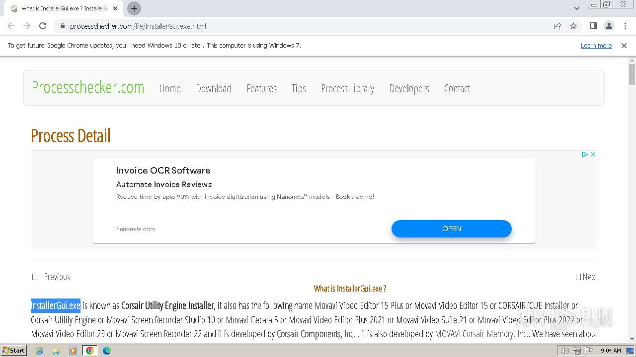Open Microsoft Edge from the taskbar
This screenshot has width=636, height=357.
107,351
